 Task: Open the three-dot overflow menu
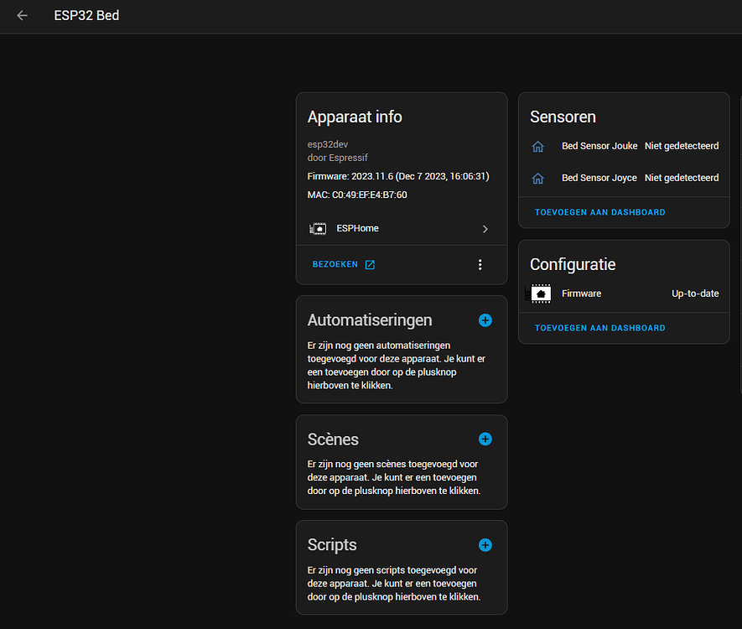pyautogui.click(x=480, y=264)
